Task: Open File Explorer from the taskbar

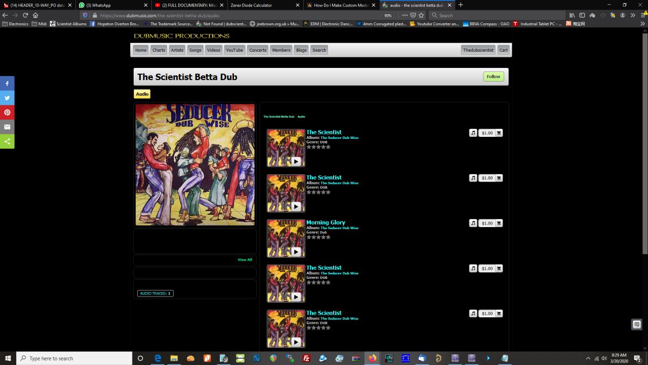Action: 174,358
